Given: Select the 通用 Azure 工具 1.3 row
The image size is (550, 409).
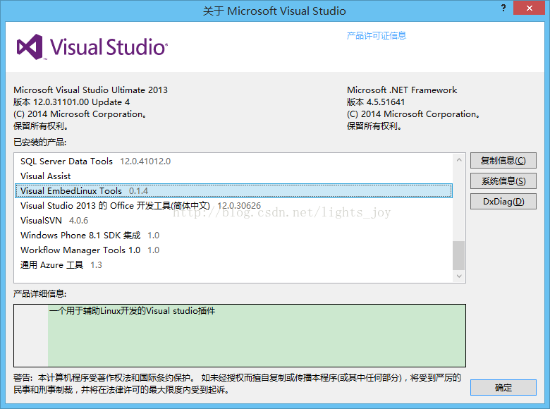Looking at the screenshot, I should [233, 265].
